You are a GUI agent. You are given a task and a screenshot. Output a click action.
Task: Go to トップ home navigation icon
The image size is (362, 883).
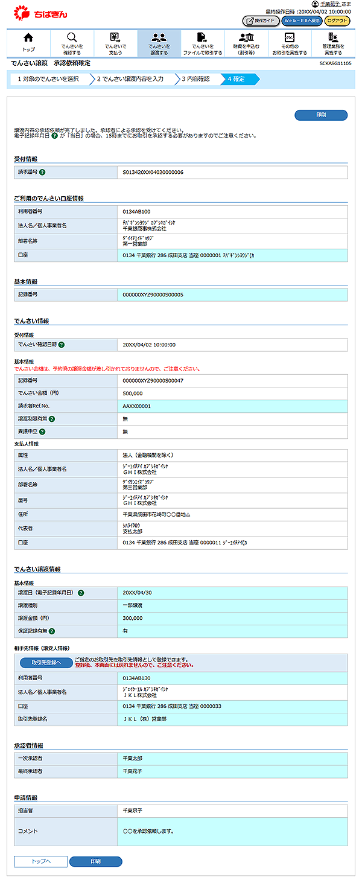pos(28,43)
